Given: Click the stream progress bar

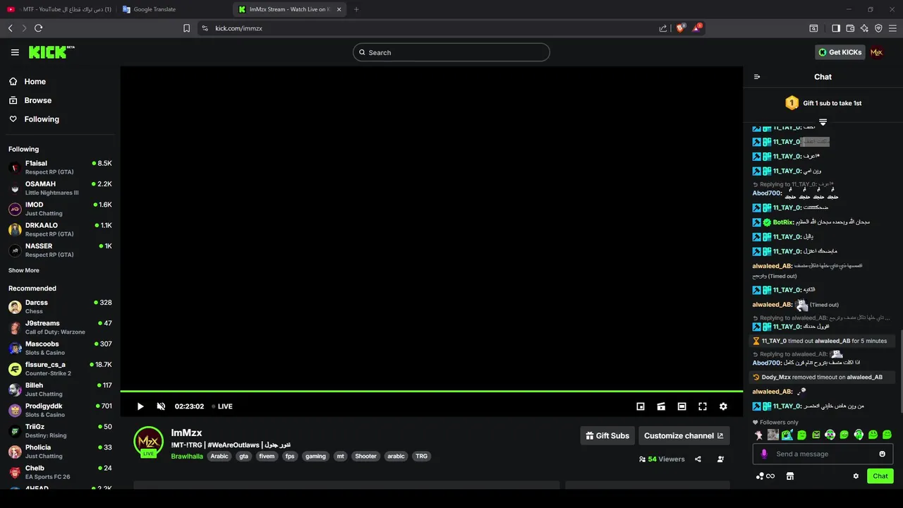Looking at the screenshot, I should [x=431, y=391].
